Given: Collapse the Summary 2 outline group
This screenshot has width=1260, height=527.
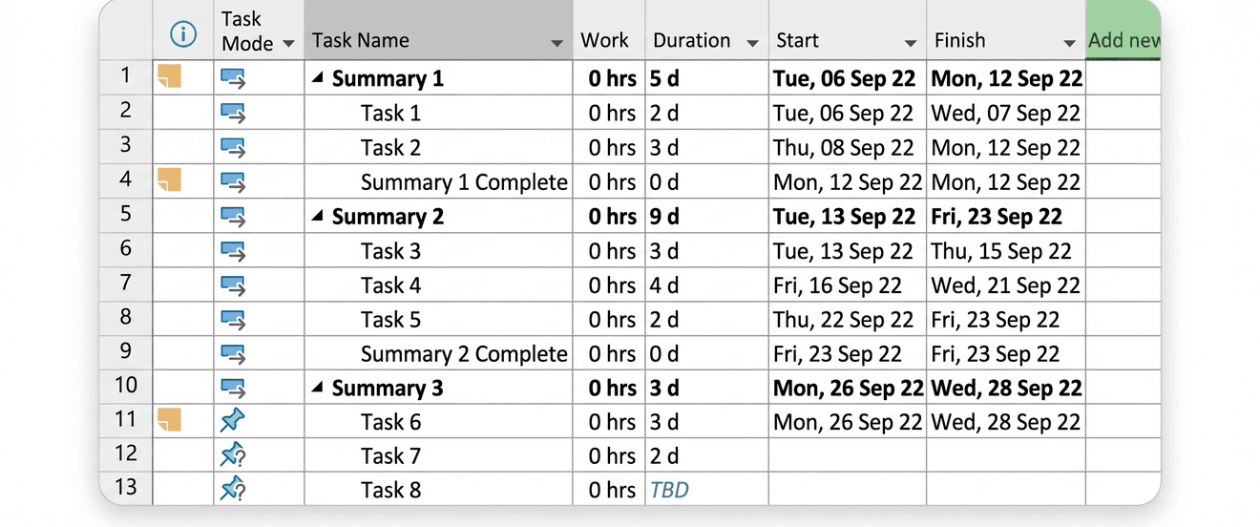Looking at the screenshot, I should click(318, 217).
